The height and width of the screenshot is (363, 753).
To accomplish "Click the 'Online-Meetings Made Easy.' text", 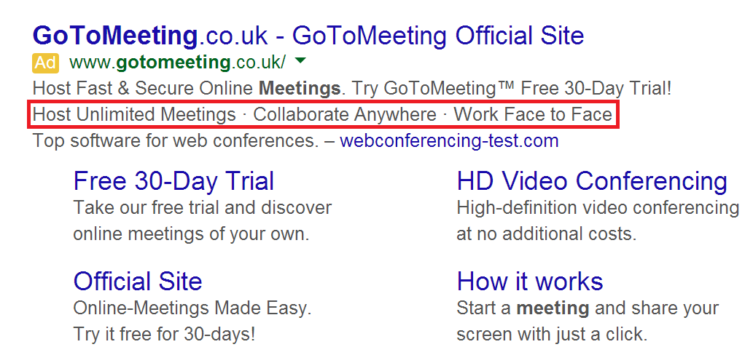I will coord(192,308).
